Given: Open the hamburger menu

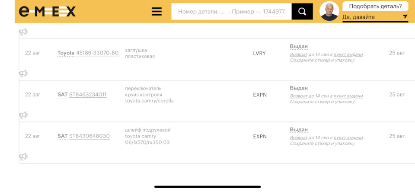Looking at the screenshot, I should click(x=156, y=11).
